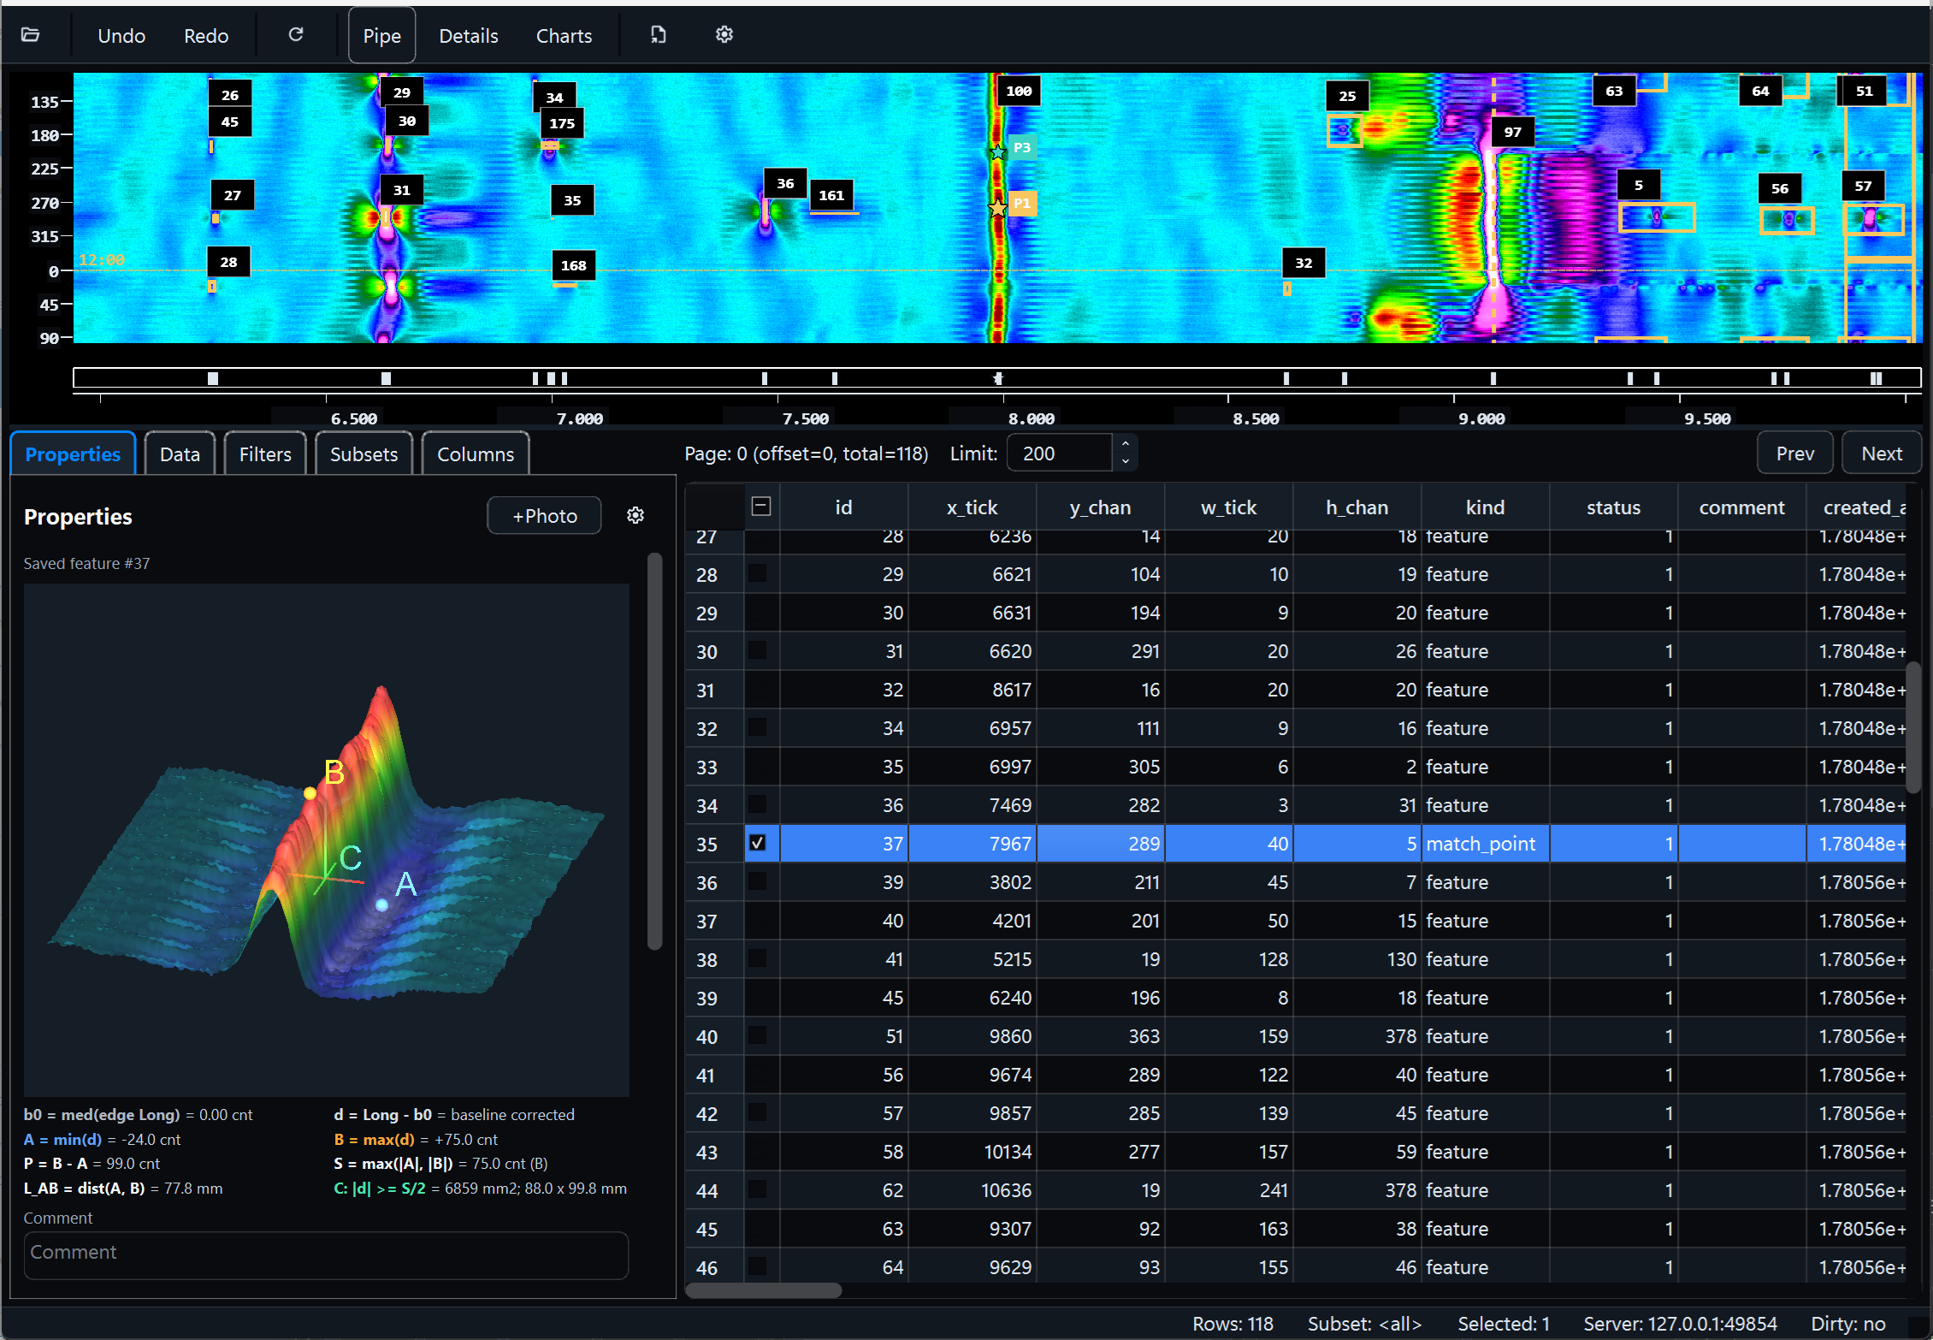This screenshot has height=1340, width=1933.
Task: Click the P1 star match point marker
Action: 998,208
